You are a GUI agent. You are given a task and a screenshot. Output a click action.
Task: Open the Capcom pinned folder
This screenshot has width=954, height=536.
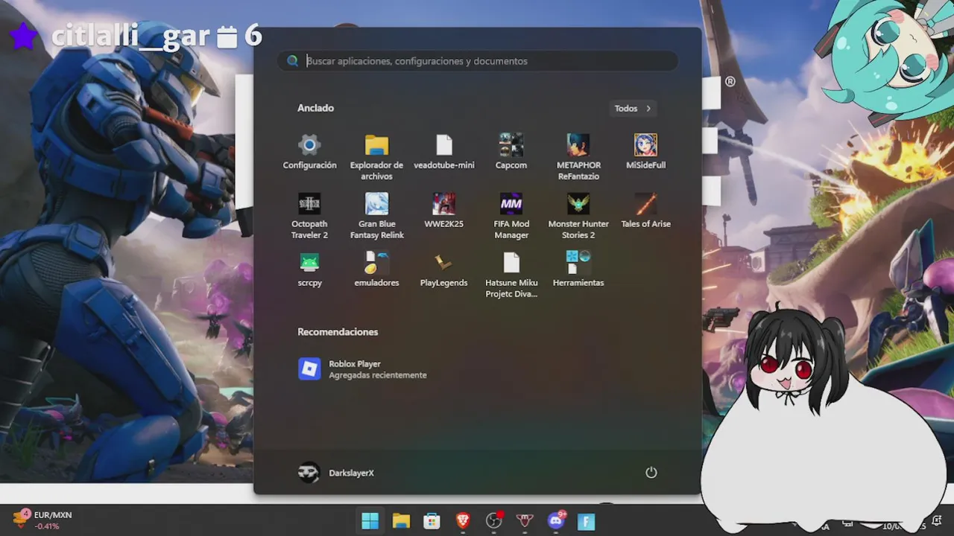(511, 153)
